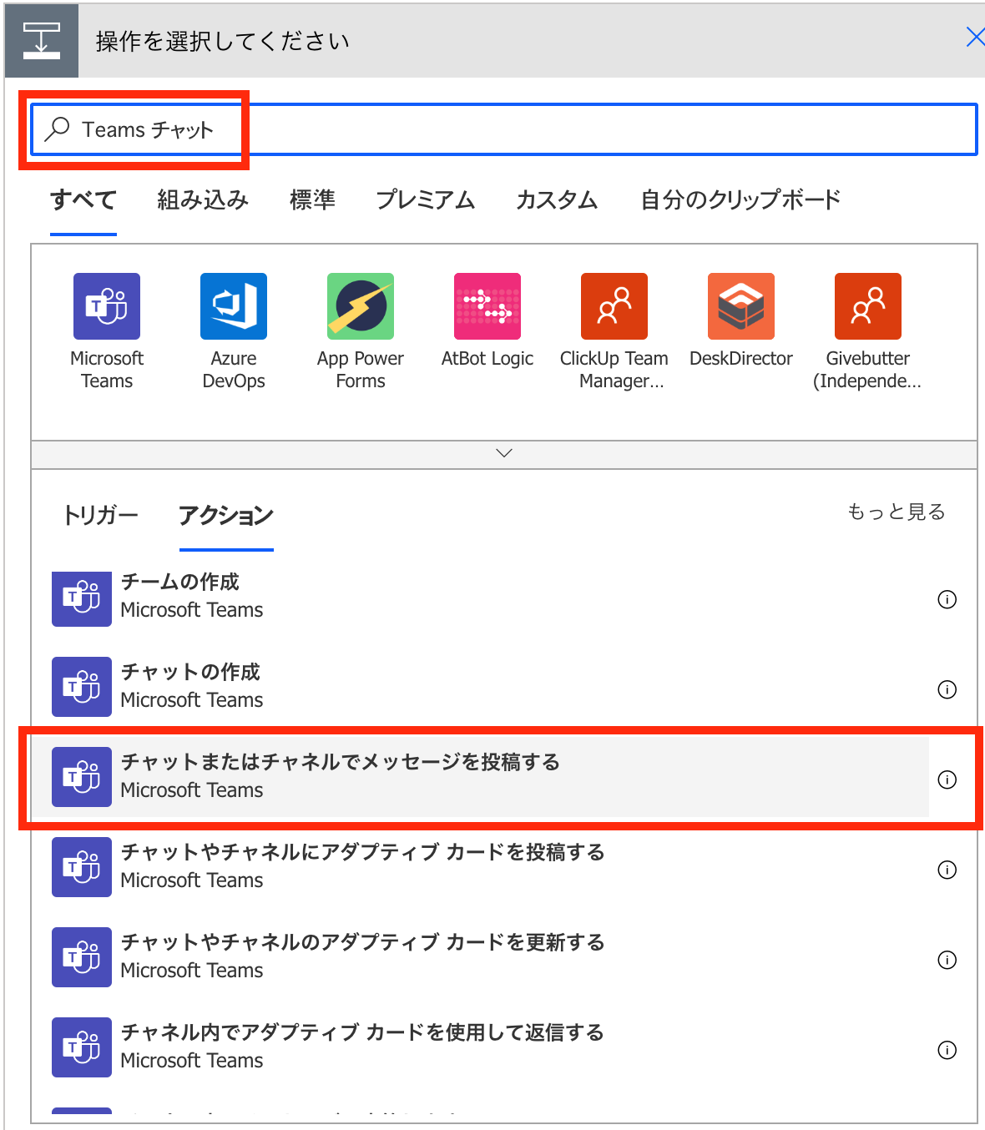Click Teams icon beside カードを使用して返信する

pos(82,1047)
